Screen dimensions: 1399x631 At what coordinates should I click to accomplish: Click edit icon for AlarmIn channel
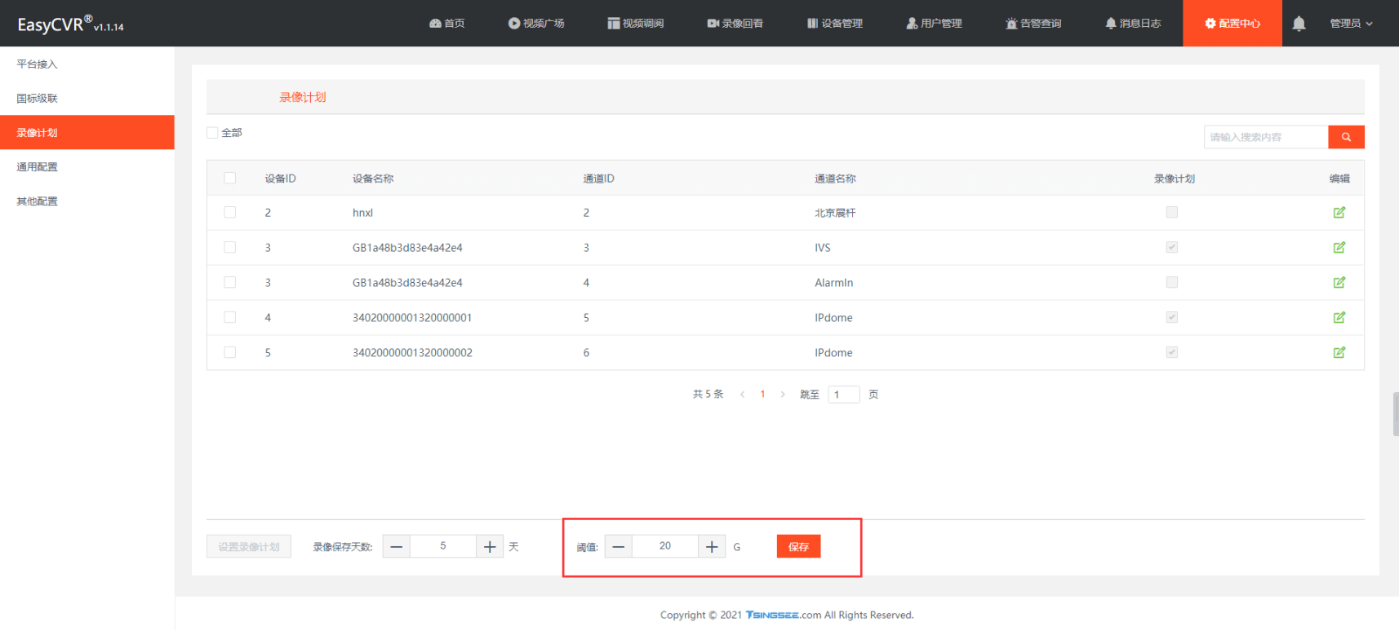tap(1339, 283)
